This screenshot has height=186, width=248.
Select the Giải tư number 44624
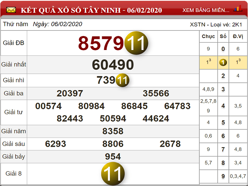(156, 119)
